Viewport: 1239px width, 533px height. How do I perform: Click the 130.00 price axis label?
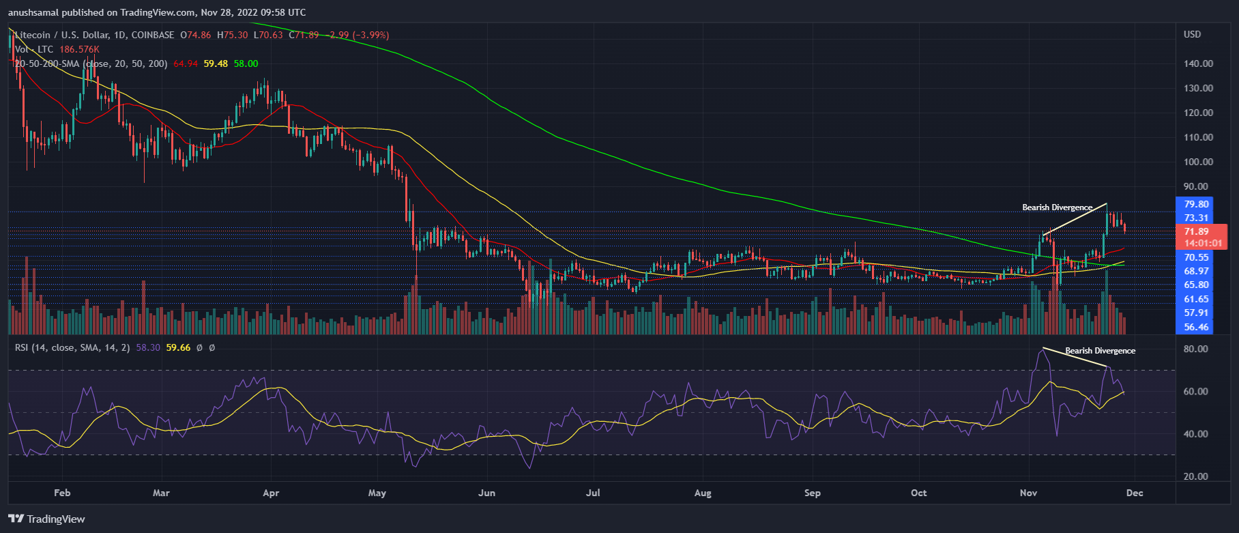click(x=1199, y=88)
